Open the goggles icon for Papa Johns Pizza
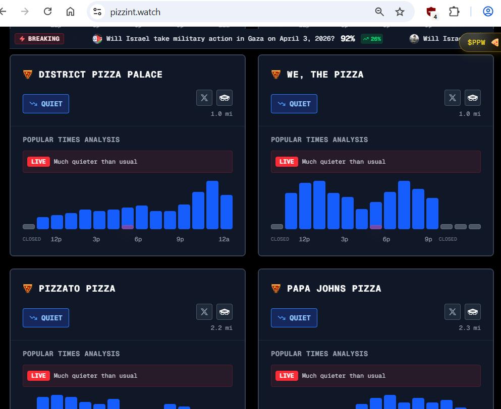The height and width of the screenshot is (409, 501). click(473, 312)
